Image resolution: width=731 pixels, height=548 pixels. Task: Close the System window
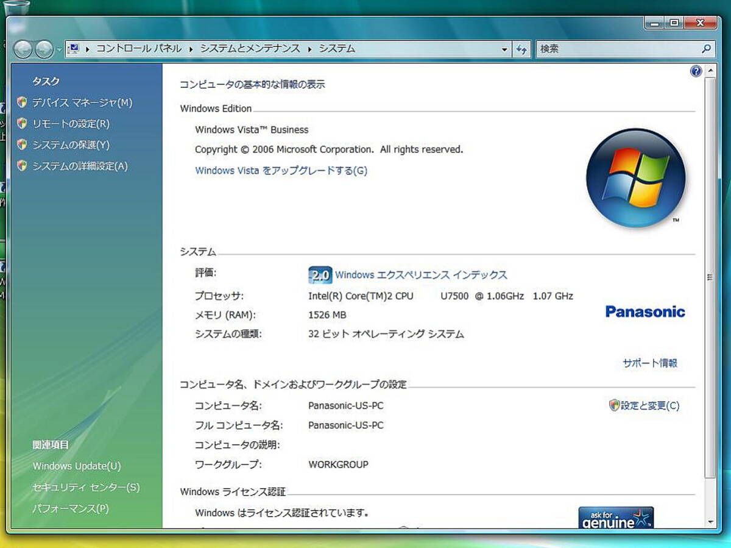click(699, 23)
